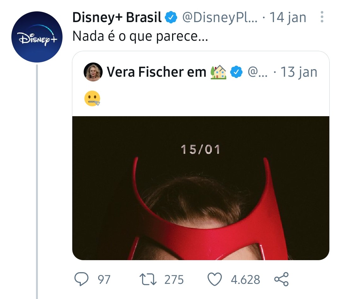This screenshot has height=299, width=341.
Task: Click the zipper-mouth emoji in quoted tweet
Action: click(92, 98)
